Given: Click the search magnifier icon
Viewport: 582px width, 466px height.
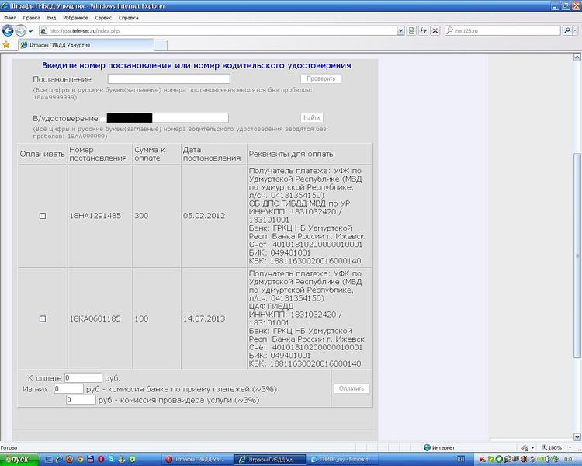Looking at the screenshot, I should [566, 31].
